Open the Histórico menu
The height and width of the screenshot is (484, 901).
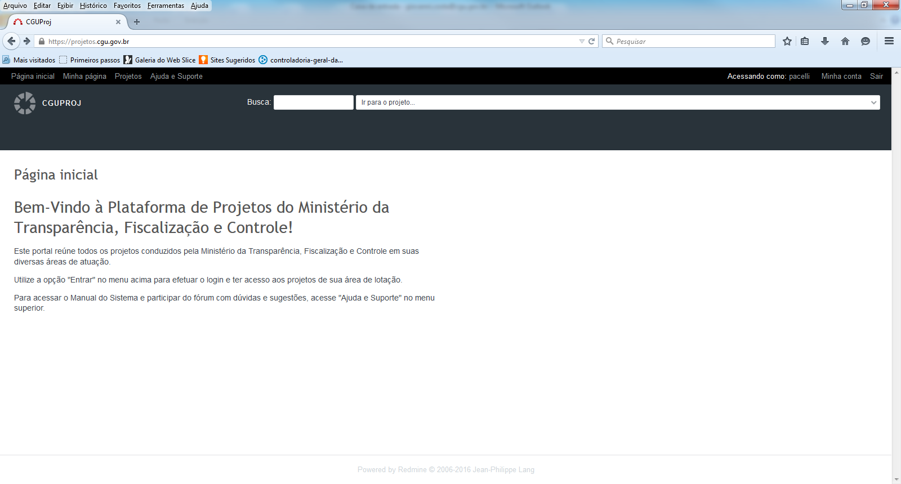[x=93, y=6]
